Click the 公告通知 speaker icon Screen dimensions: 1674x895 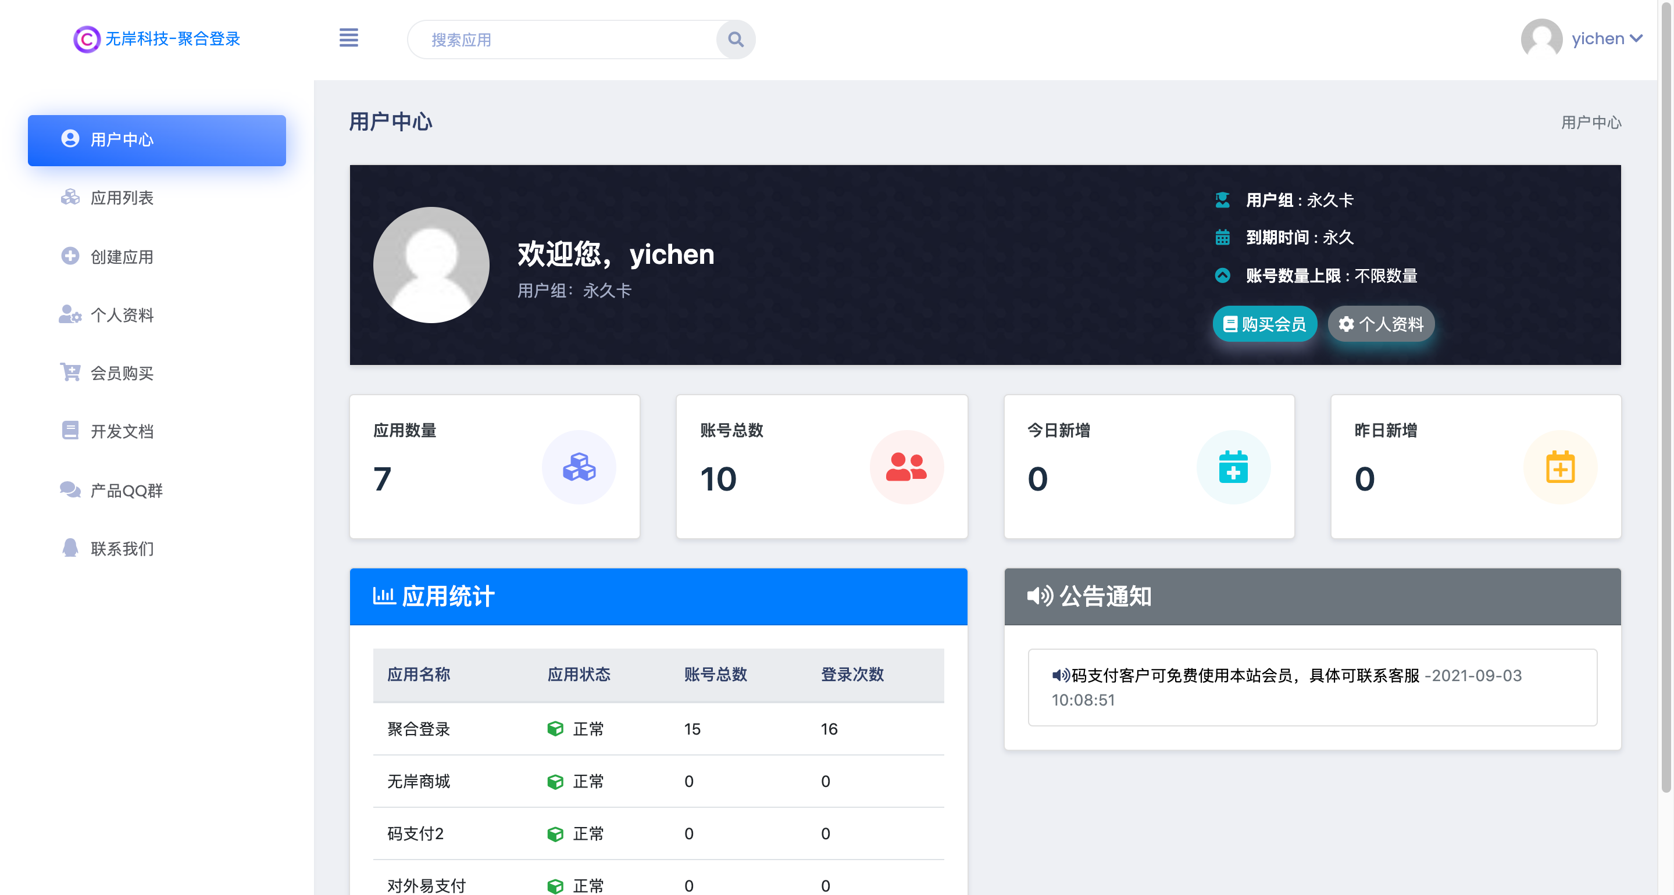[x=1040, y=596]
